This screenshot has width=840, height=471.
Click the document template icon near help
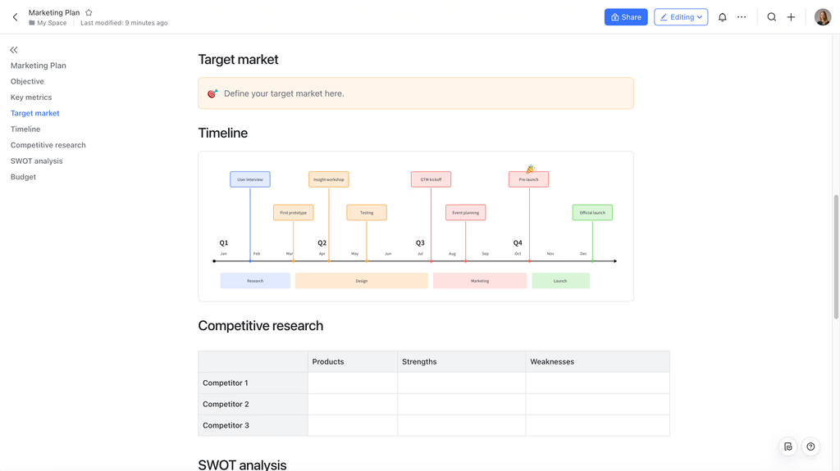(788, 446)
